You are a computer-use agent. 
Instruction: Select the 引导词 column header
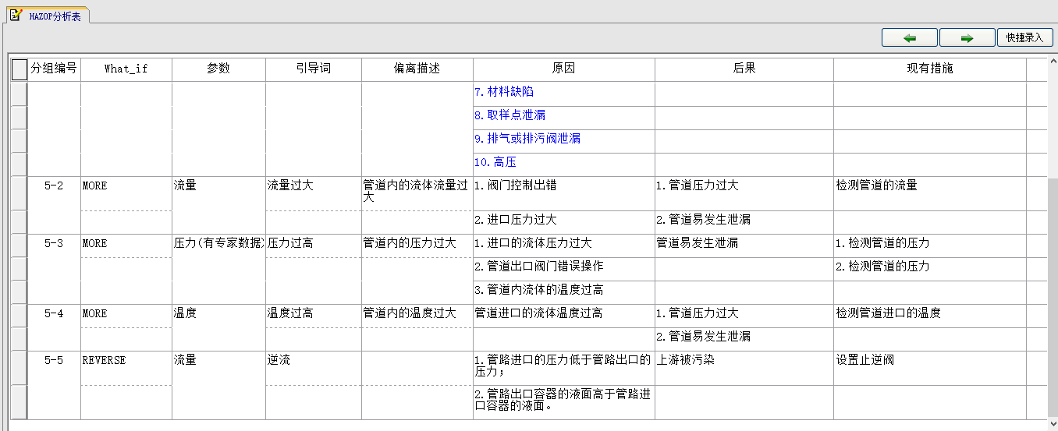coord(314,69)
